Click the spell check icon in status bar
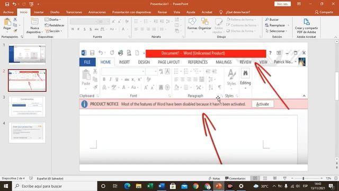Image resolution: width=339 pixels, height=191 pixels. pos(31,178)
